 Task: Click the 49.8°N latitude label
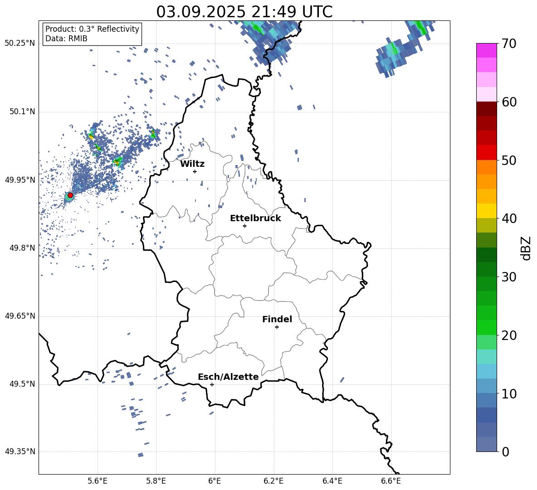click(x=22, y=248)
